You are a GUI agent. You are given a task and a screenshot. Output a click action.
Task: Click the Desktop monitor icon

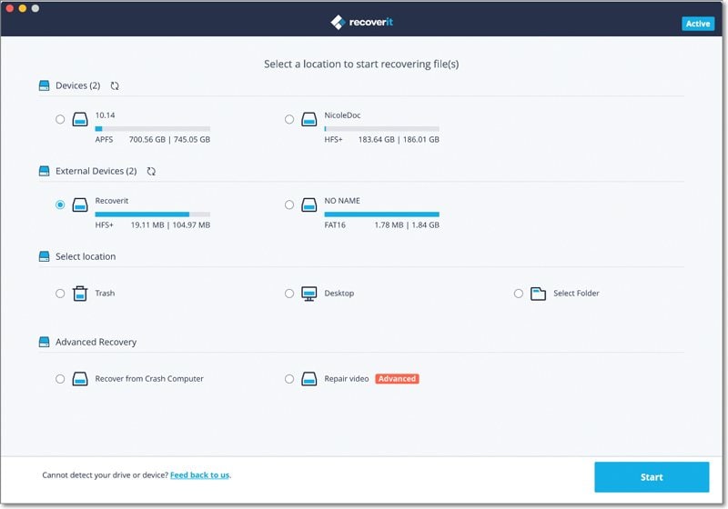pyautogui.click(x=309, y=294)
